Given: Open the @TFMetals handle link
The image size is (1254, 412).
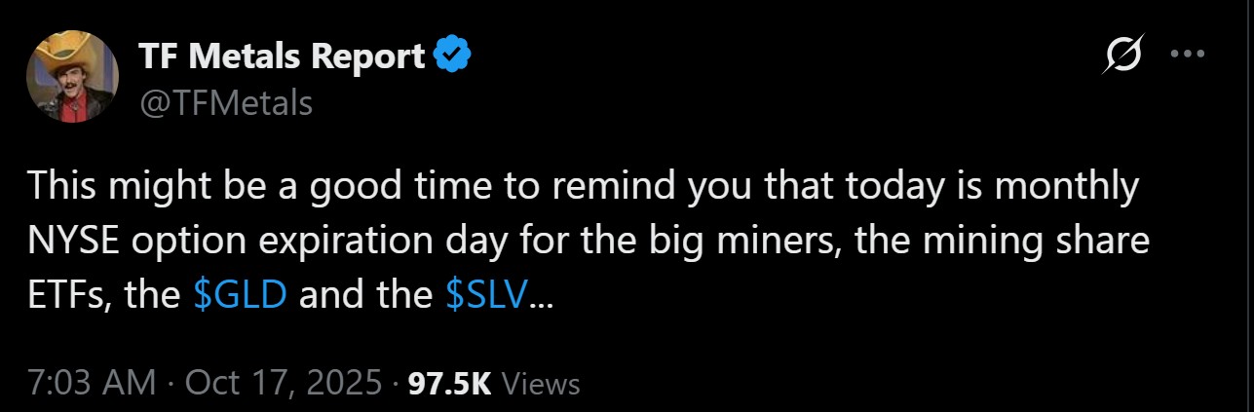Looking at the screenshot, I should tap(226, 101).
